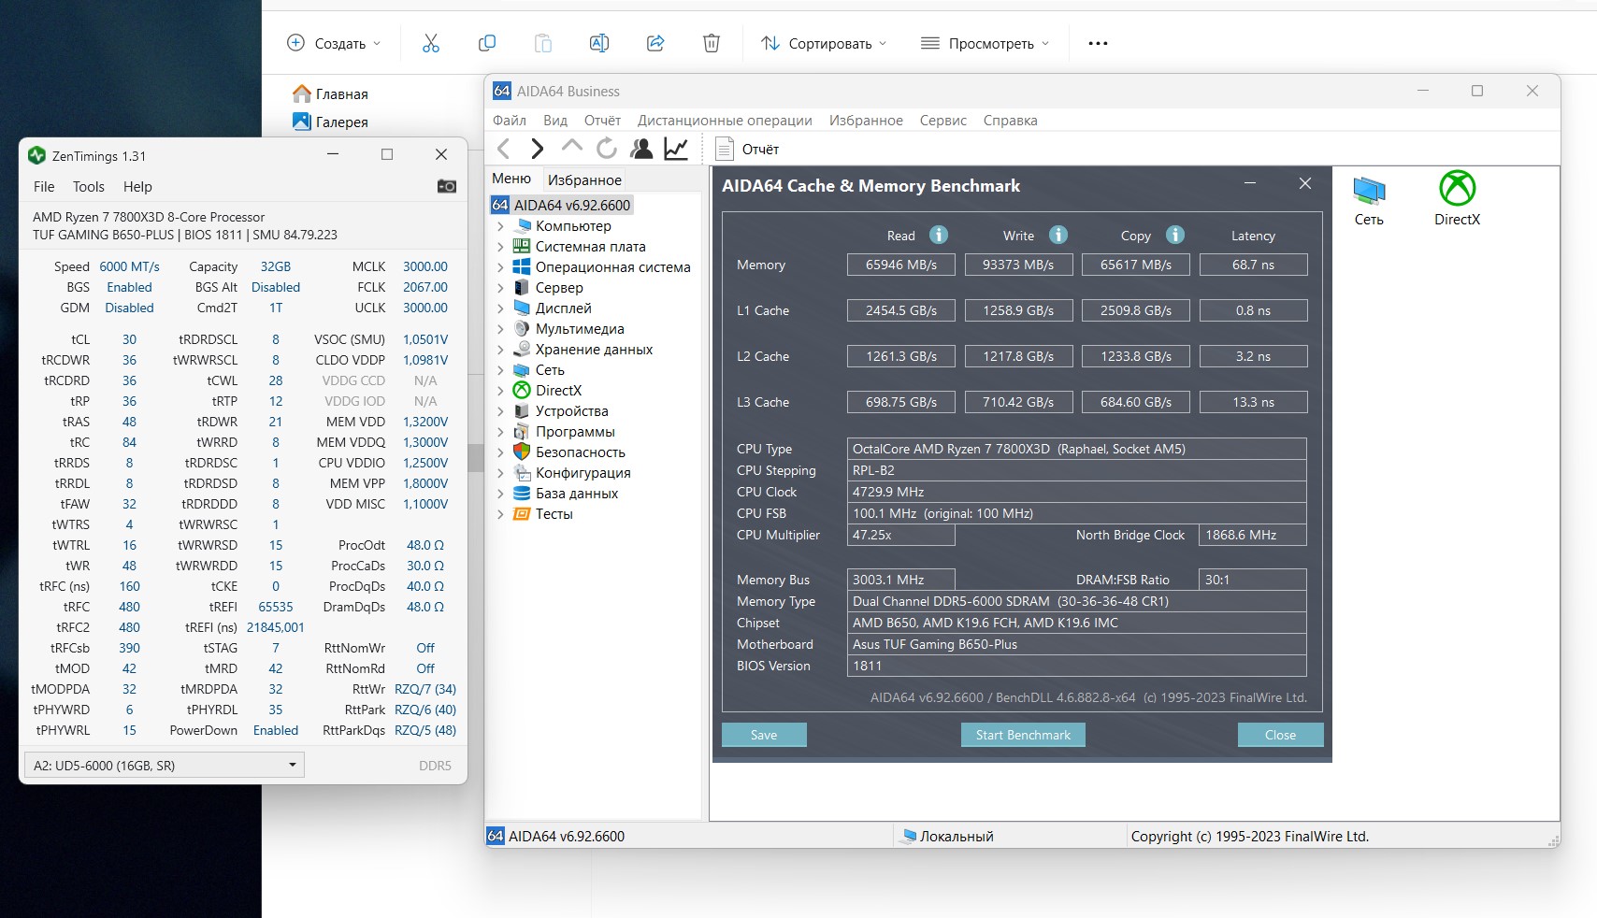Viewport: 1597px width, 918px height.
Task: Click the AIDA64 Back navigation arrow
Action: [504, 149]
